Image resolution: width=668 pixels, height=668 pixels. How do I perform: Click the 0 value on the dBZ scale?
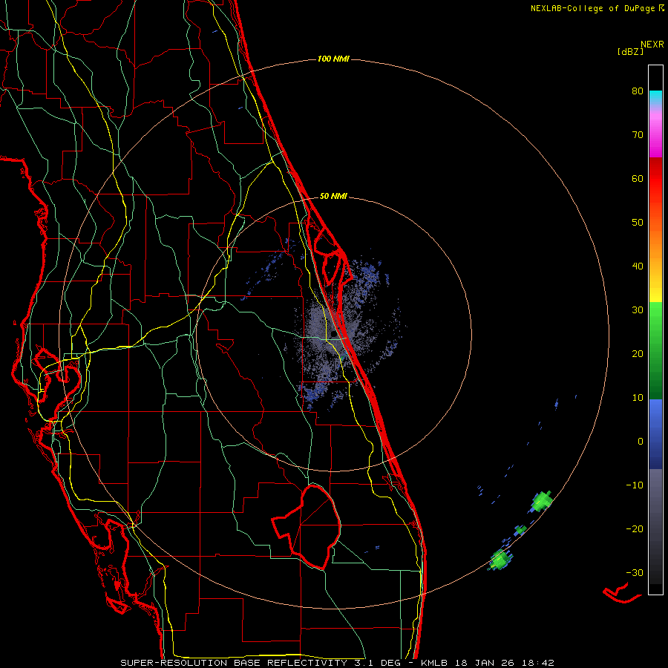pos(641,442)
